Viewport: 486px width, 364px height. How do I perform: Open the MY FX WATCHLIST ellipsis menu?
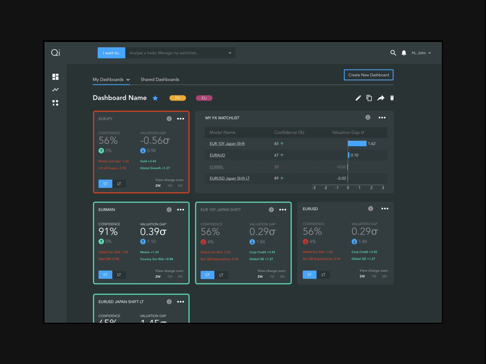tap(382, 117)
